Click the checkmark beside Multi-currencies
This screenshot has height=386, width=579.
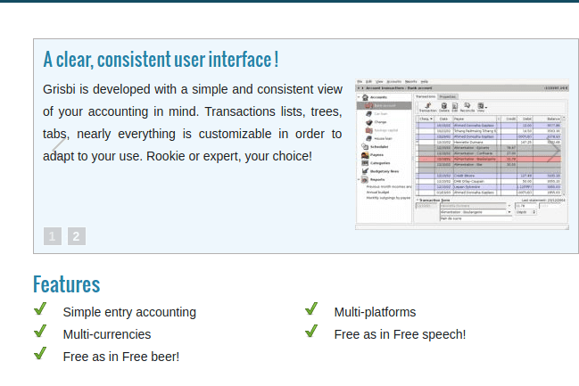(40, 332)
